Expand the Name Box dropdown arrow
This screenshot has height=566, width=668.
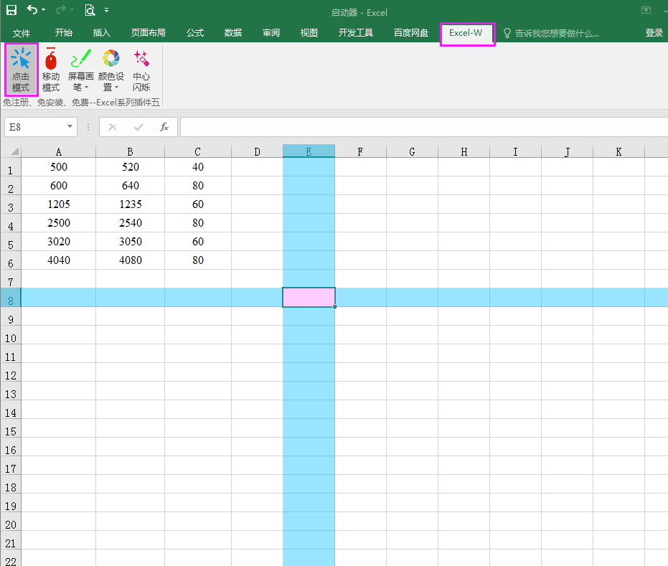(70, 126)
